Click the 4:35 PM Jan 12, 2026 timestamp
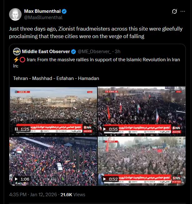This screenshot has width=192, height=204. pos(33,195)
